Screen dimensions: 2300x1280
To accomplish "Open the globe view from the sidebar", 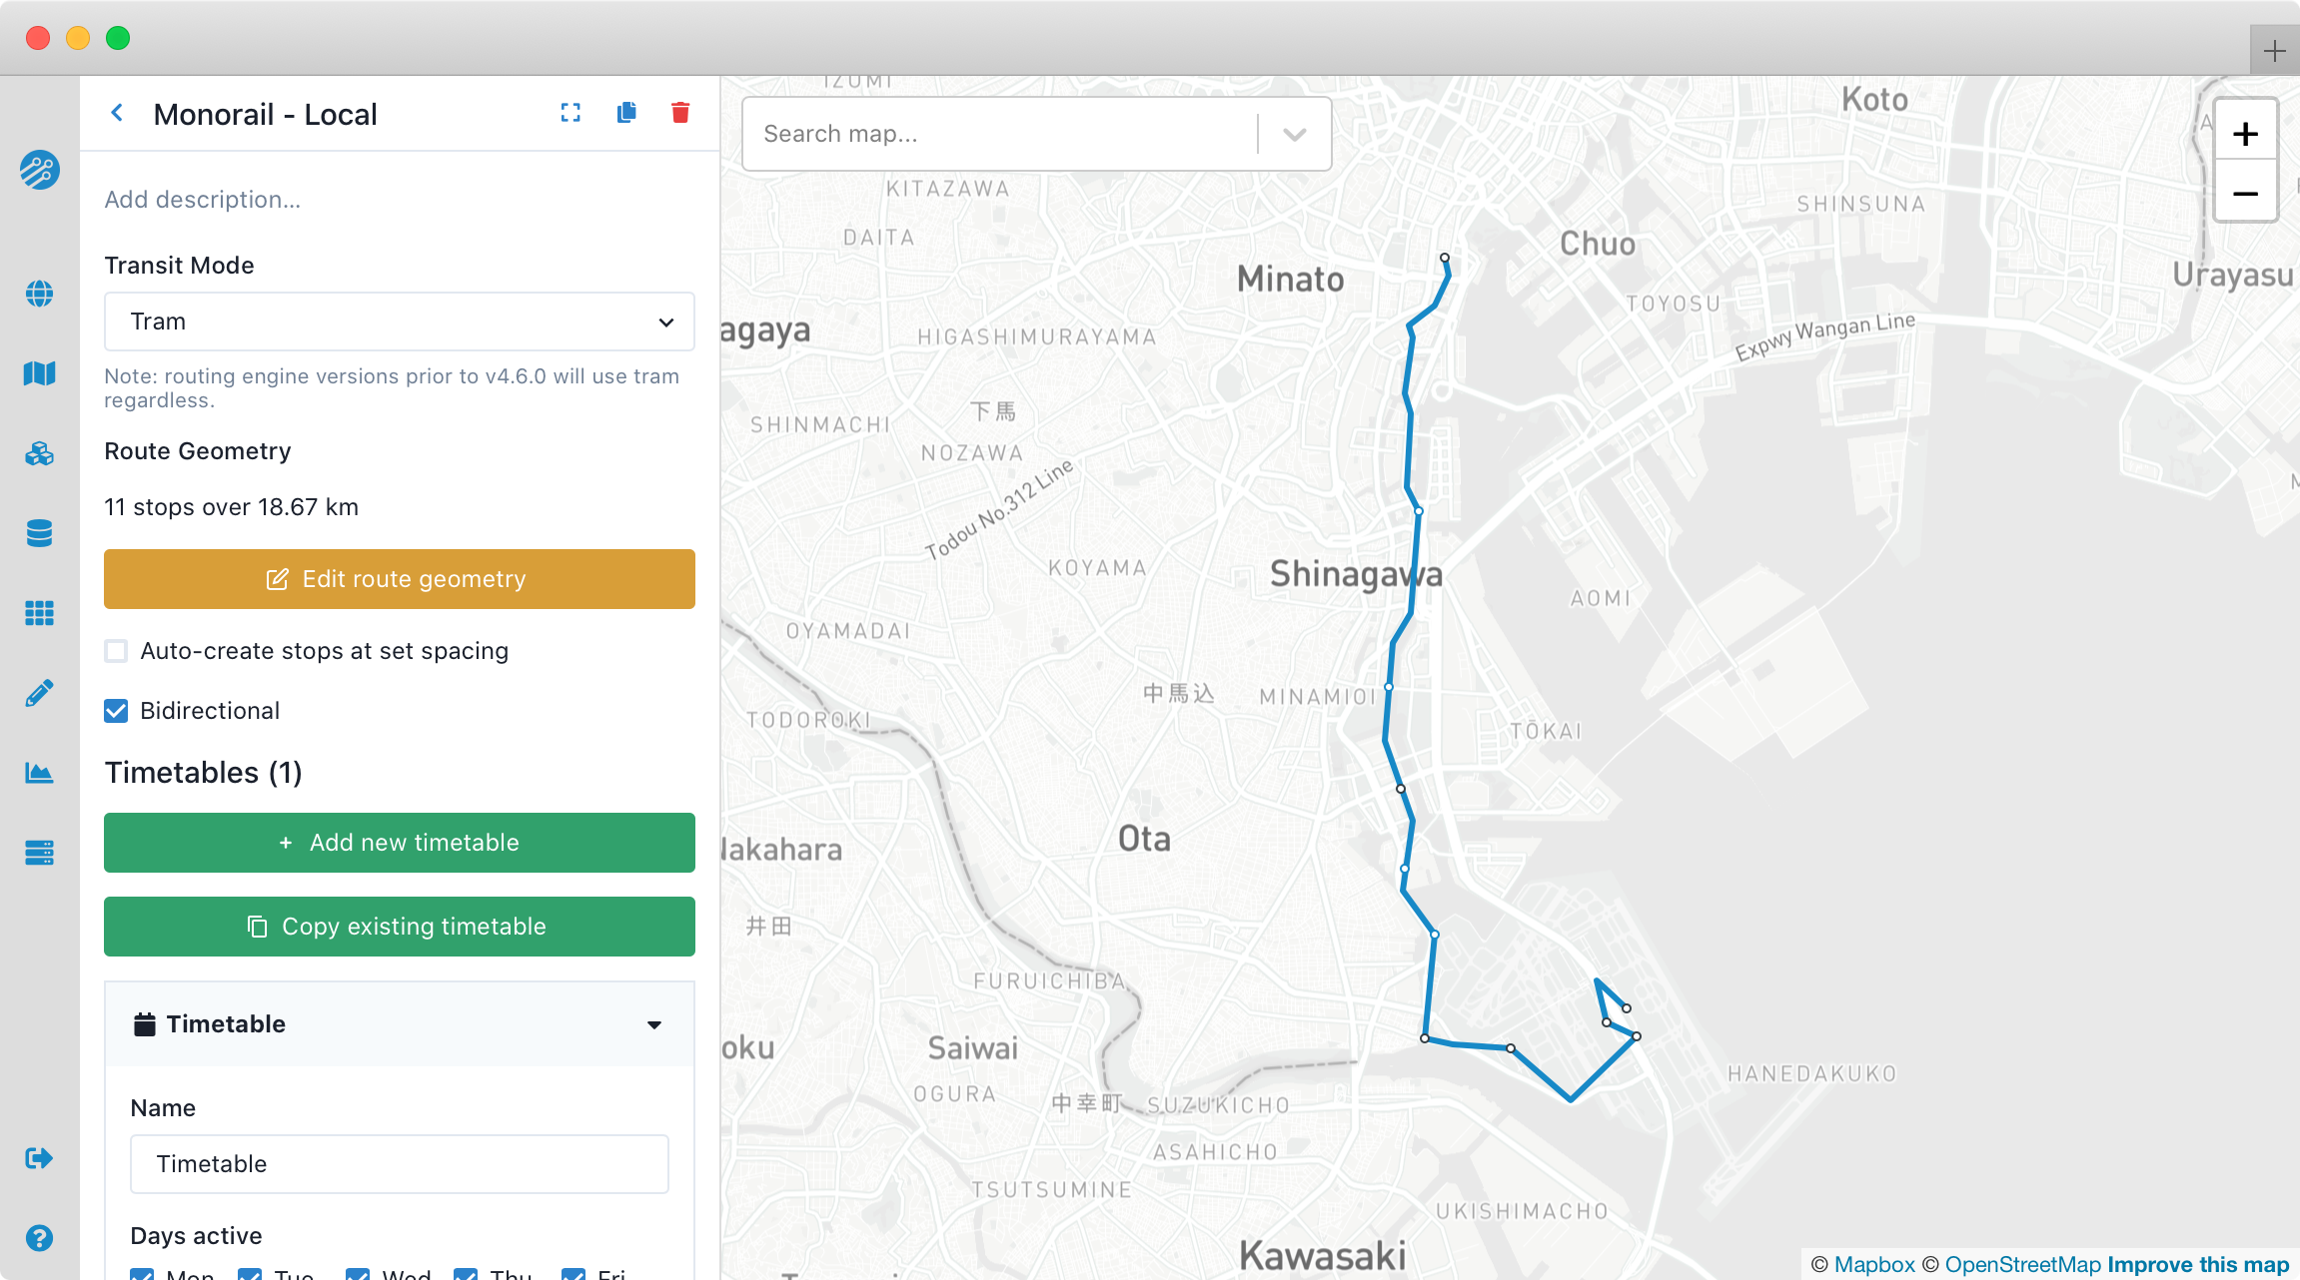I will point(39,293).
